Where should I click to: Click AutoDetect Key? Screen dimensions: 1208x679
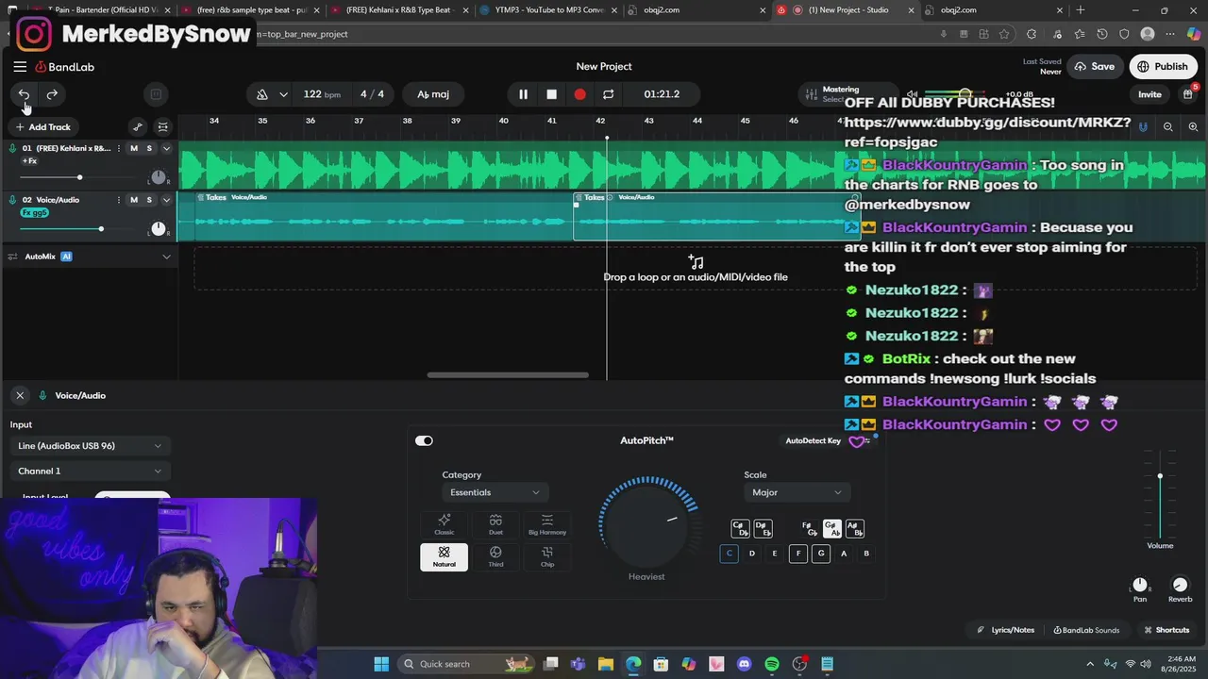813,440
